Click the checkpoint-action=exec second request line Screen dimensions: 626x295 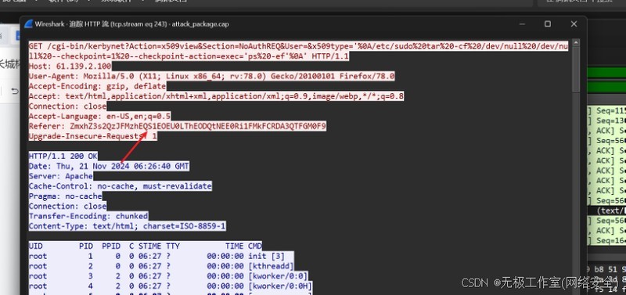(189, 56)
